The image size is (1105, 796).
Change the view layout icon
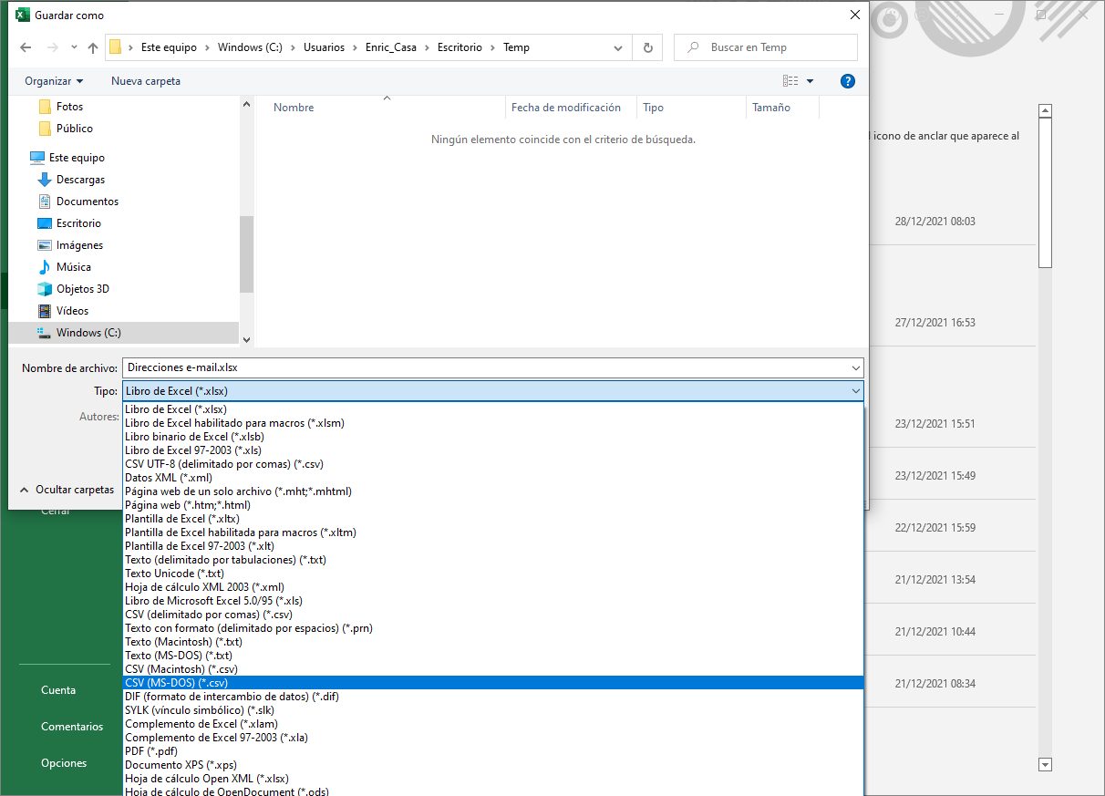pos(790,81)
